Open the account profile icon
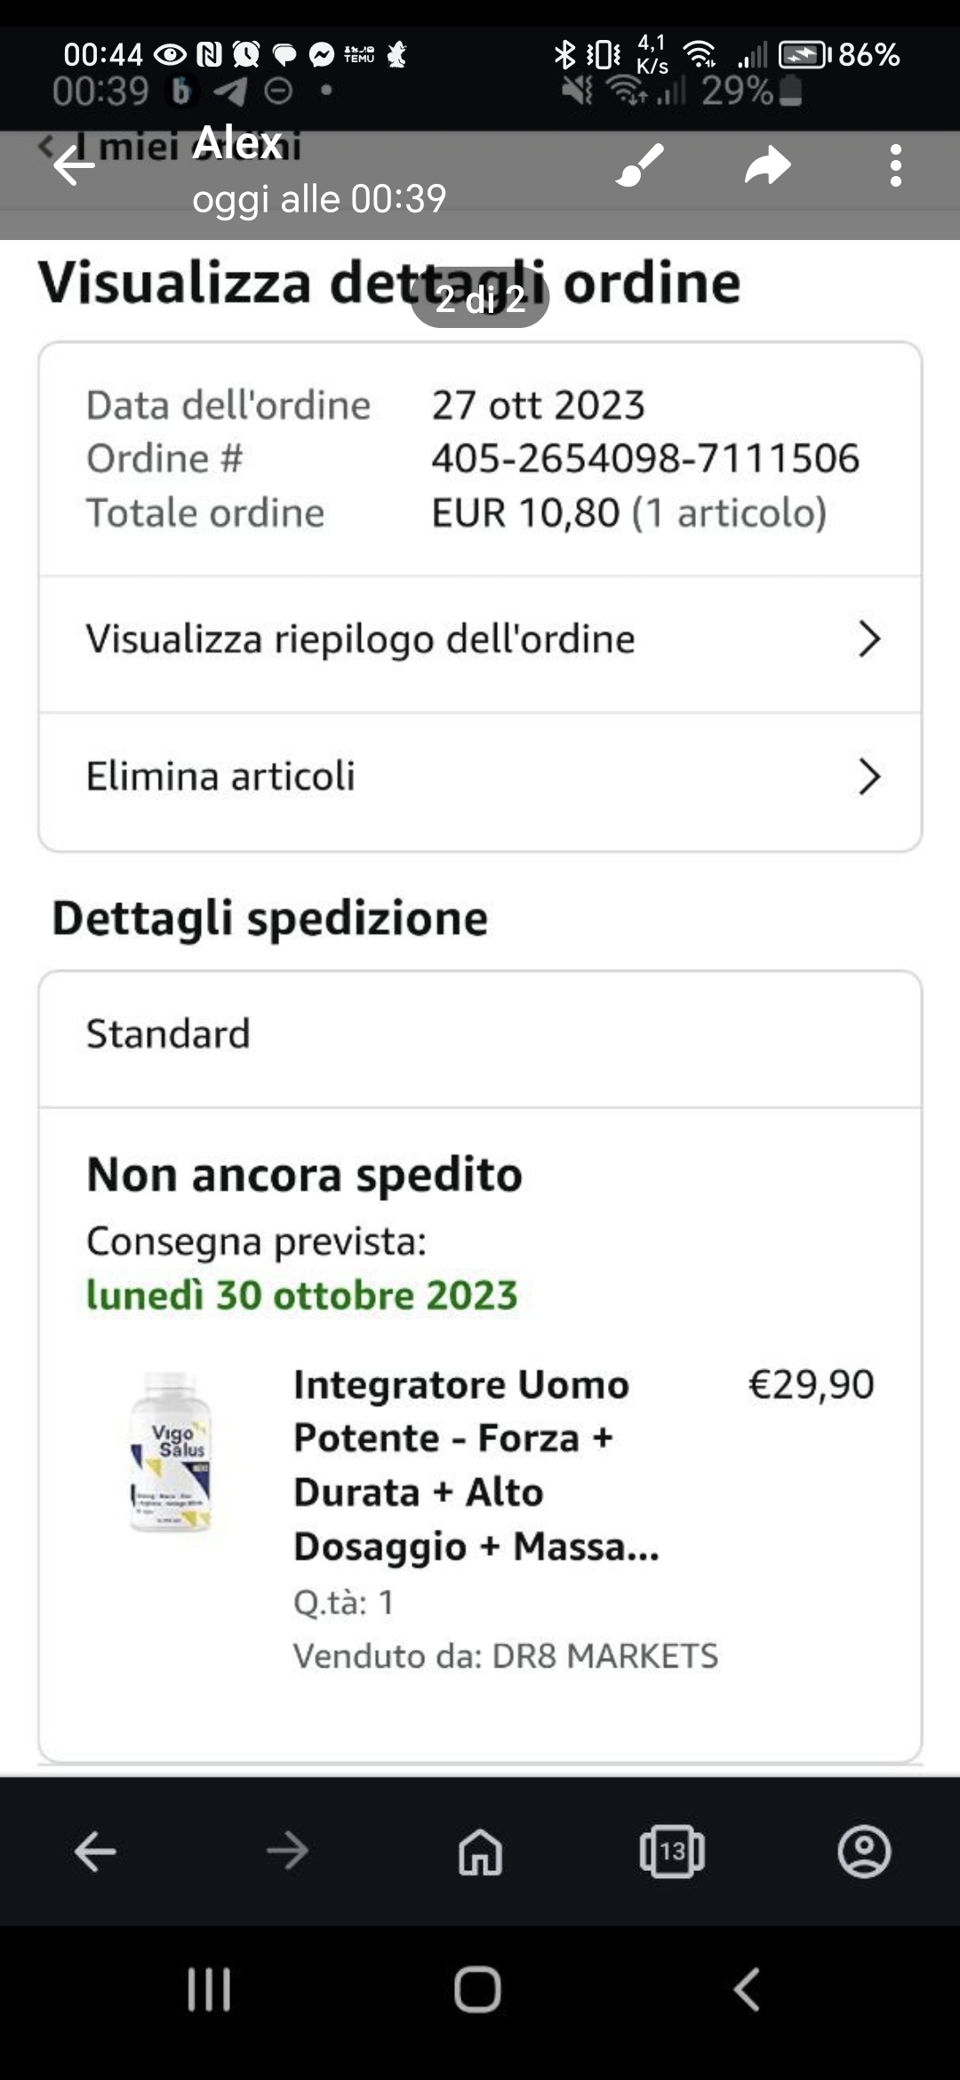Viewport: 960px width, 2080px height. click(864, 1852)
